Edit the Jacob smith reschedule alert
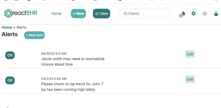Image resolution: width=221 pixels, height=108 pixels. click(190, 54)
